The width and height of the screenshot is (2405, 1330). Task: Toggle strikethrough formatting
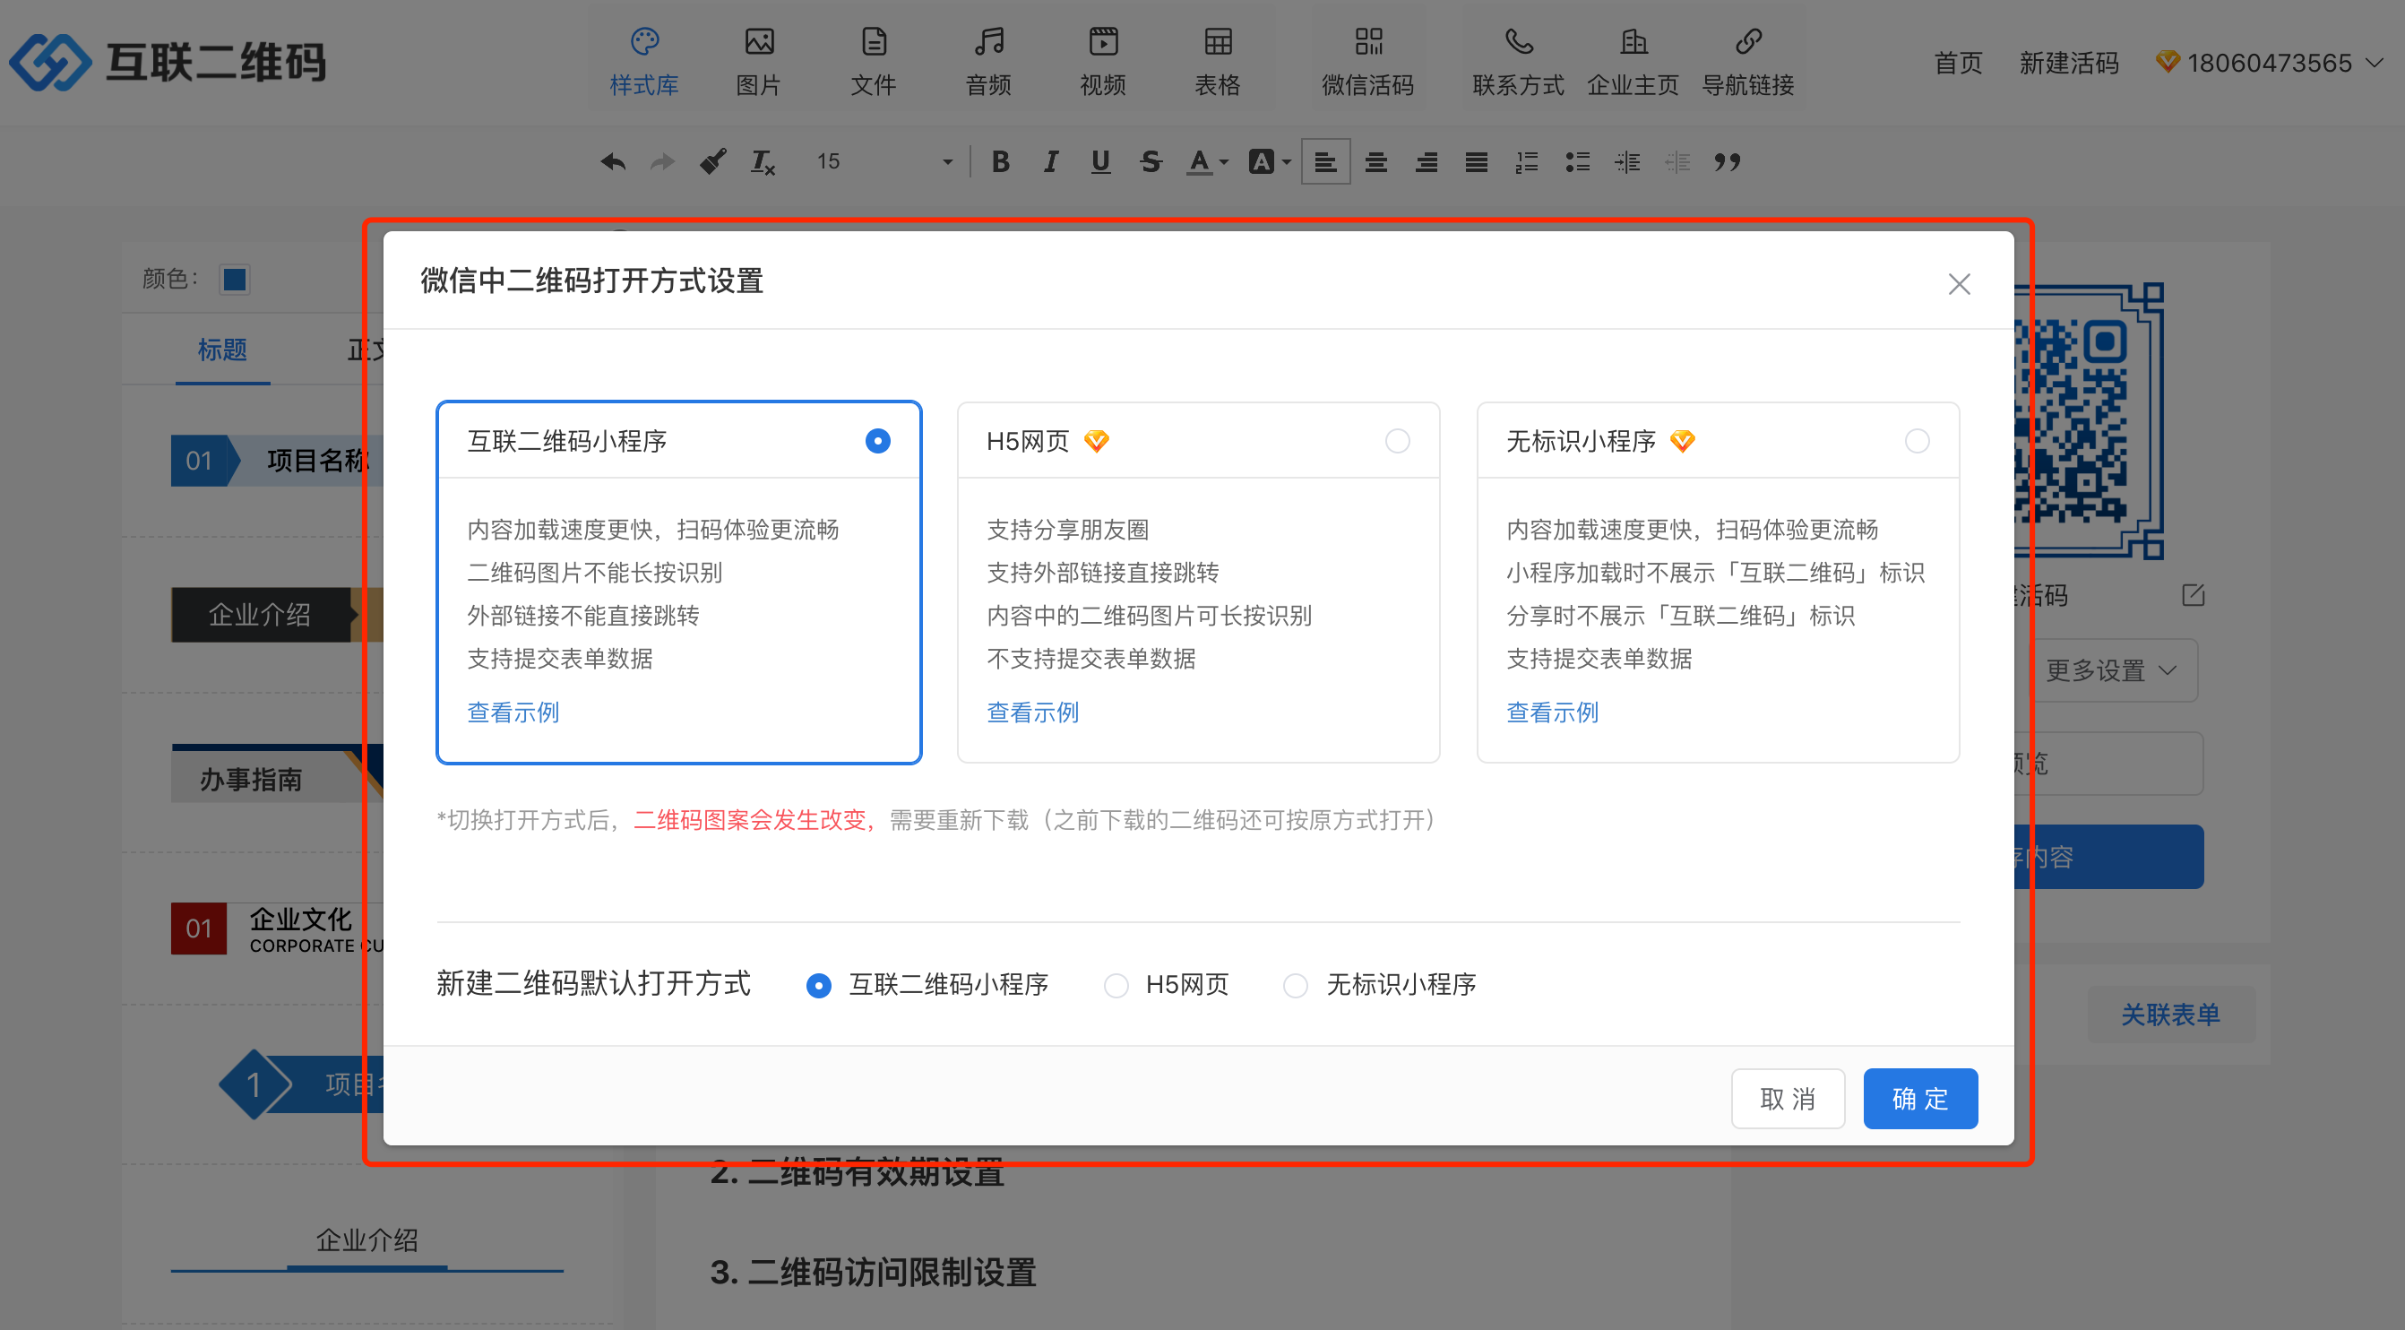coord(1151,161)
